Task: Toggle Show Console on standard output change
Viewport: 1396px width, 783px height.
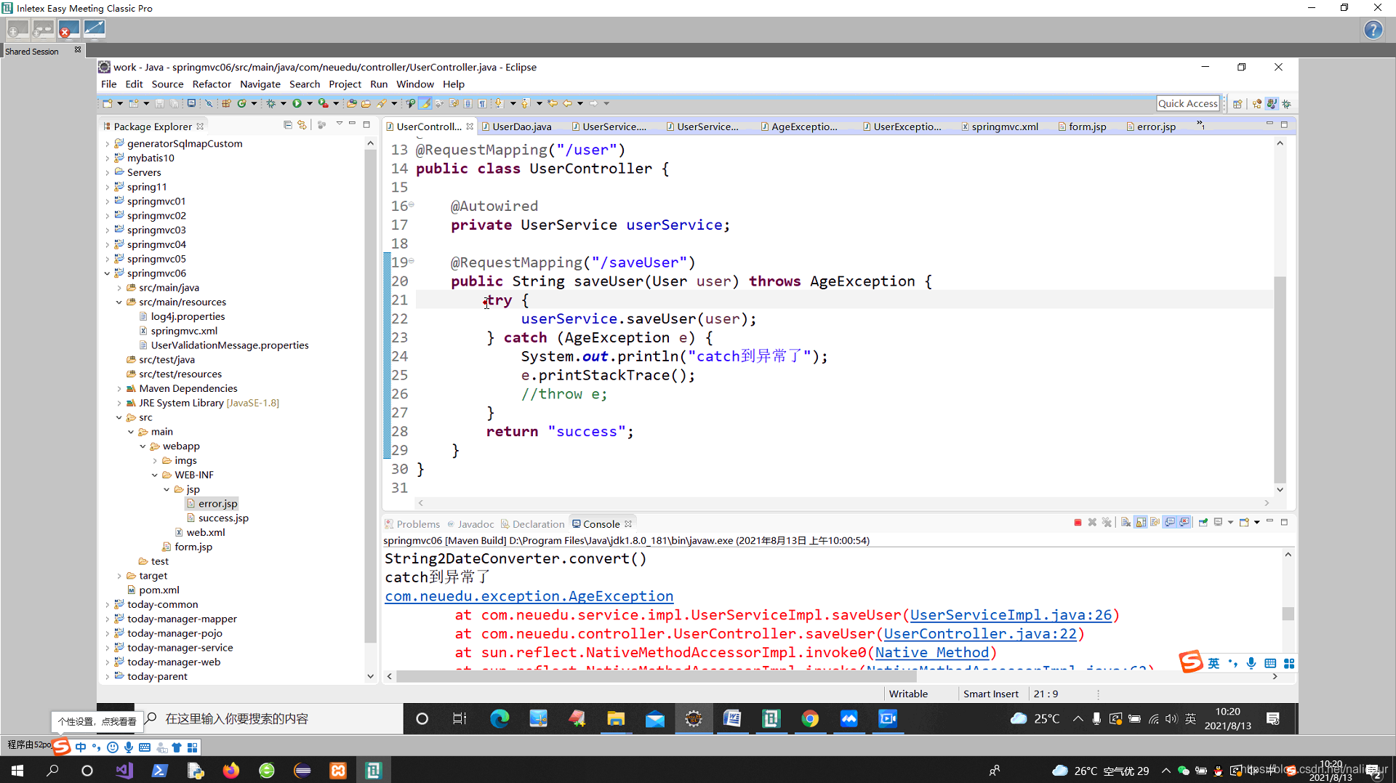Action: coord(1170,523)
